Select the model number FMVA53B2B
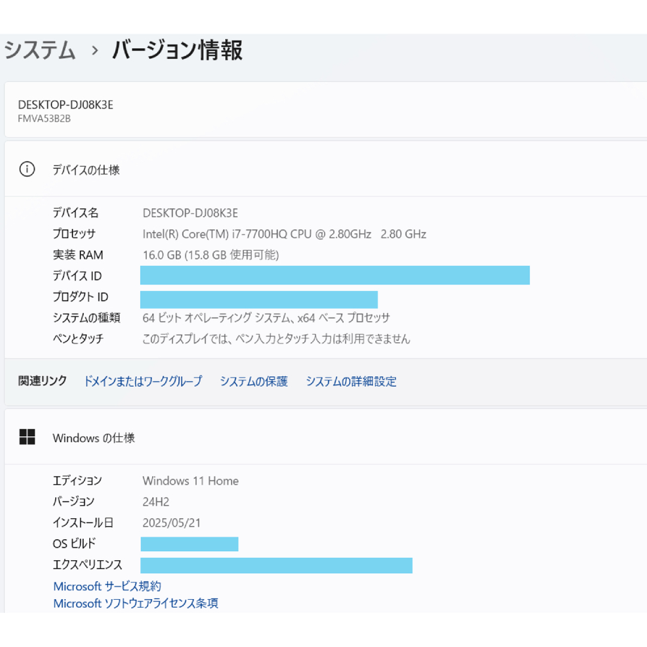Image resolution: width=647 pixels, height=647 pixels. 44,119
